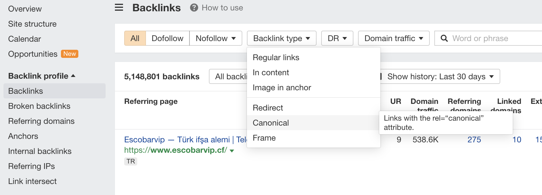Choose Redirect backlink type
Image resolution: width=542 pixels, height=195 pixels.
tap(314, 108)
